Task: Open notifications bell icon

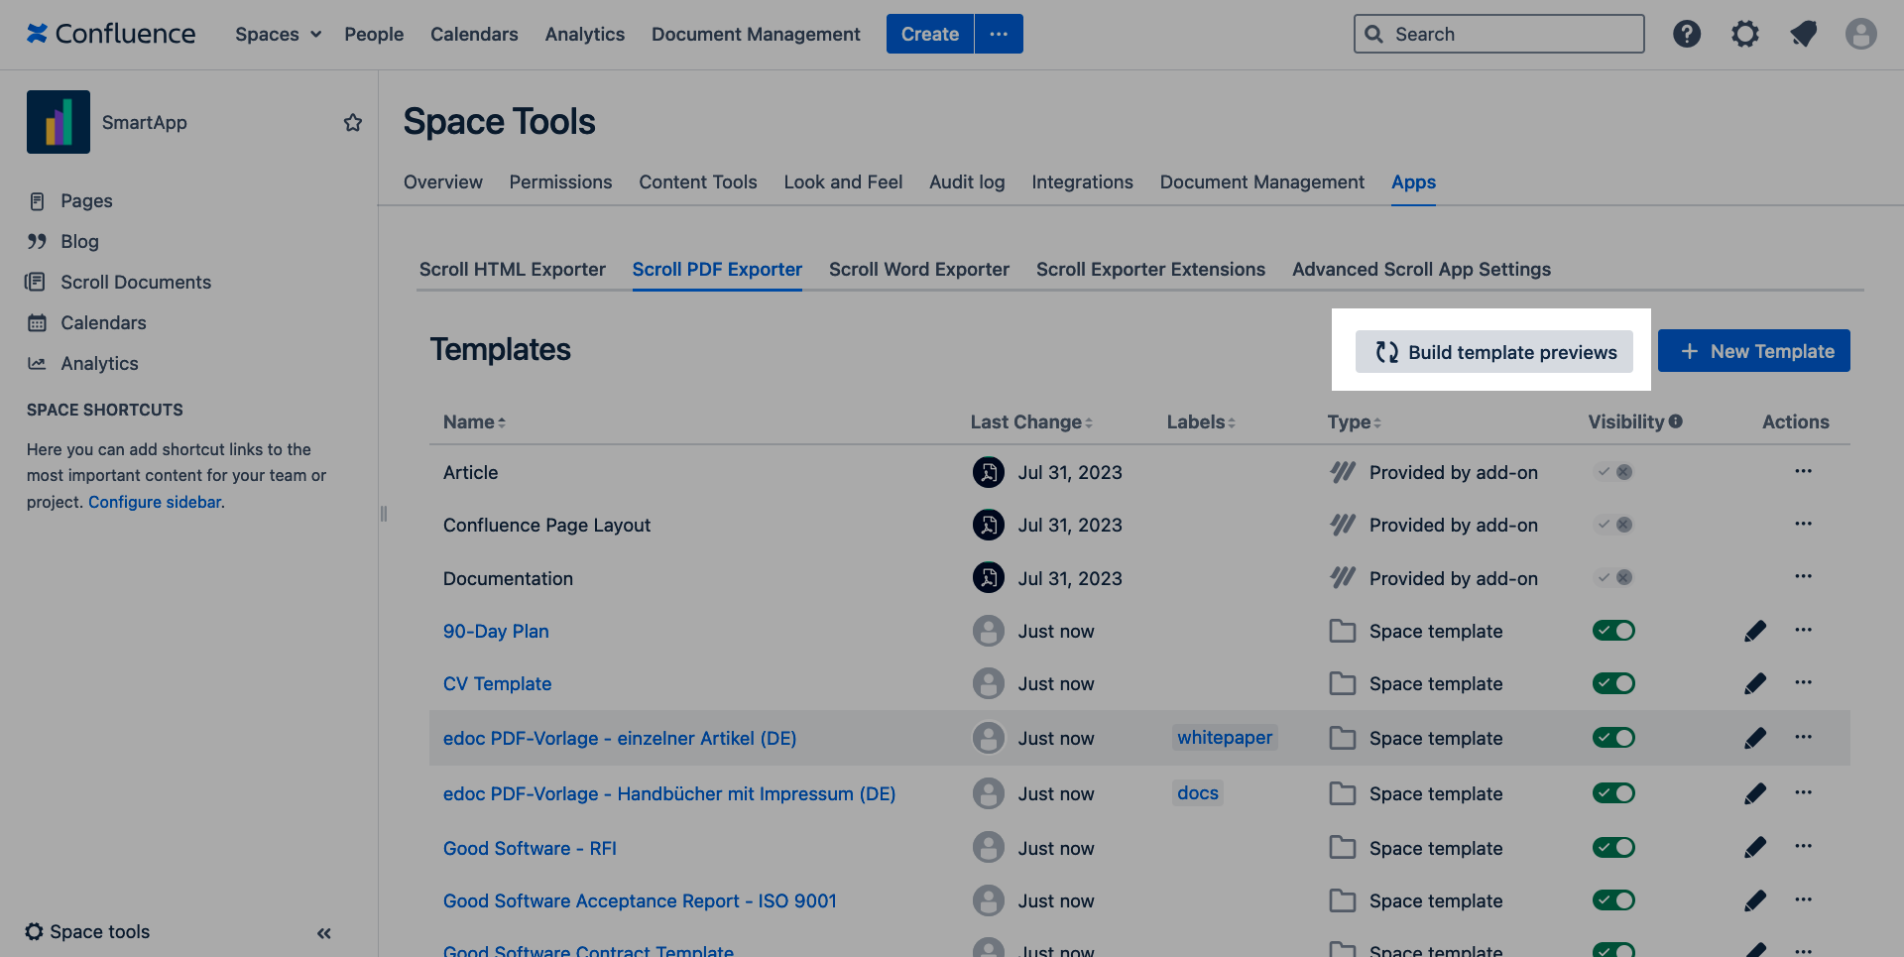Action: click(x=1803, y=34)
